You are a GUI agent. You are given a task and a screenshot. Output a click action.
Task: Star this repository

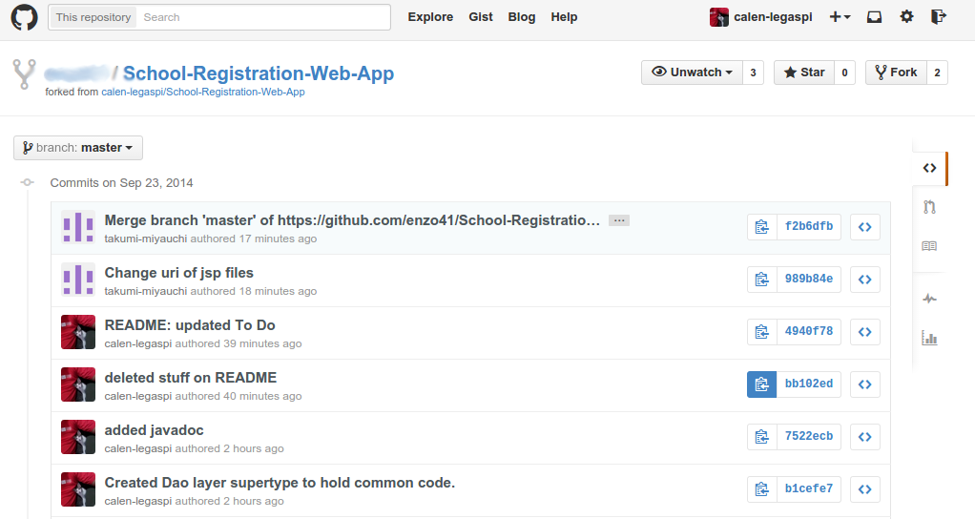(804, 73)
